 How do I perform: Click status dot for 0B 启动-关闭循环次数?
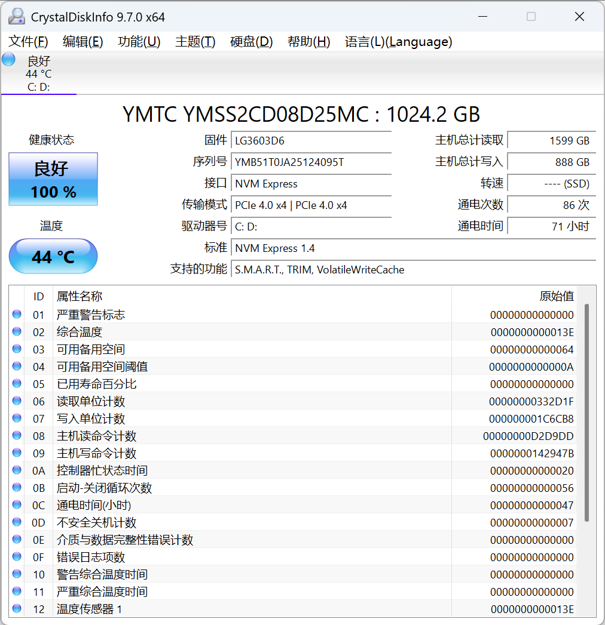(17, 487)
